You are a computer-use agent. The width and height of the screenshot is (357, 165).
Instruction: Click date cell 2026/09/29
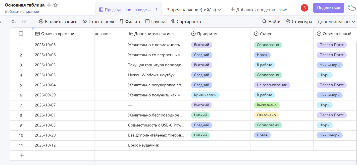(x=63, y=95)
